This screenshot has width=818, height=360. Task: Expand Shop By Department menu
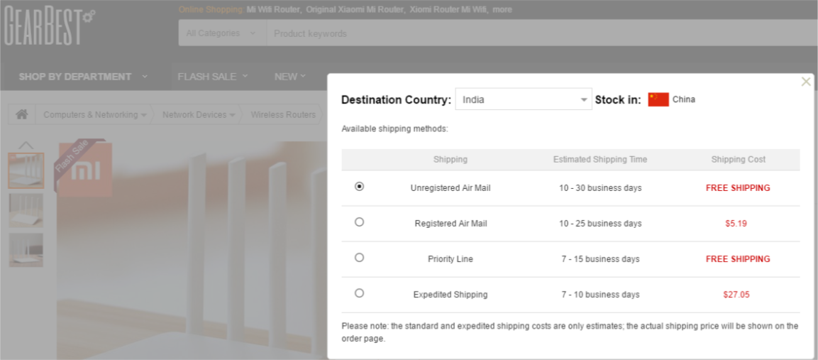83,77
